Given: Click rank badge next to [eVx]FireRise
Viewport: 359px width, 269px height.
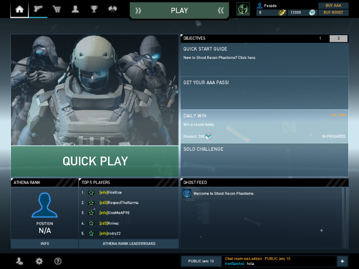Looking at the screenshot, I should click(91, 193).
